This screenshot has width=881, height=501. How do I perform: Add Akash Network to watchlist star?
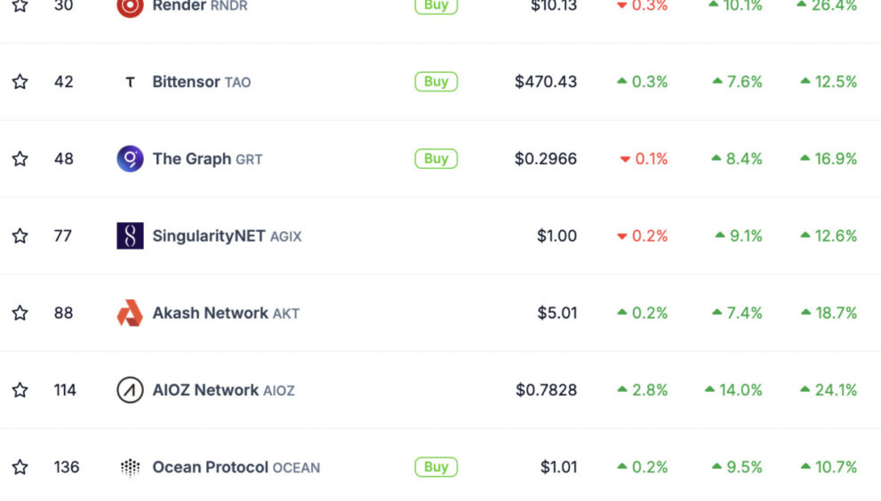[20, 313]
